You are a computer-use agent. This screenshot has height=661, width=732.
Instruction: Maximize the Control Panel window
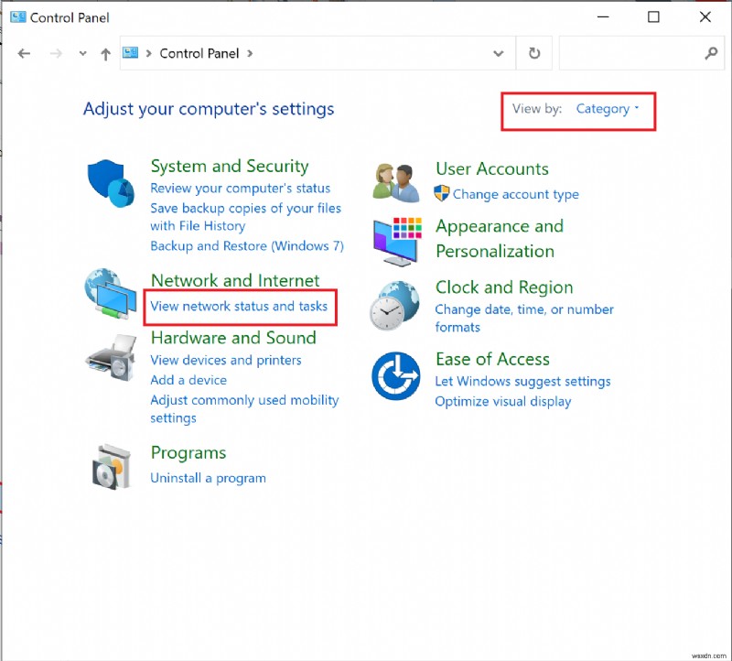click(x=653, y=17)
